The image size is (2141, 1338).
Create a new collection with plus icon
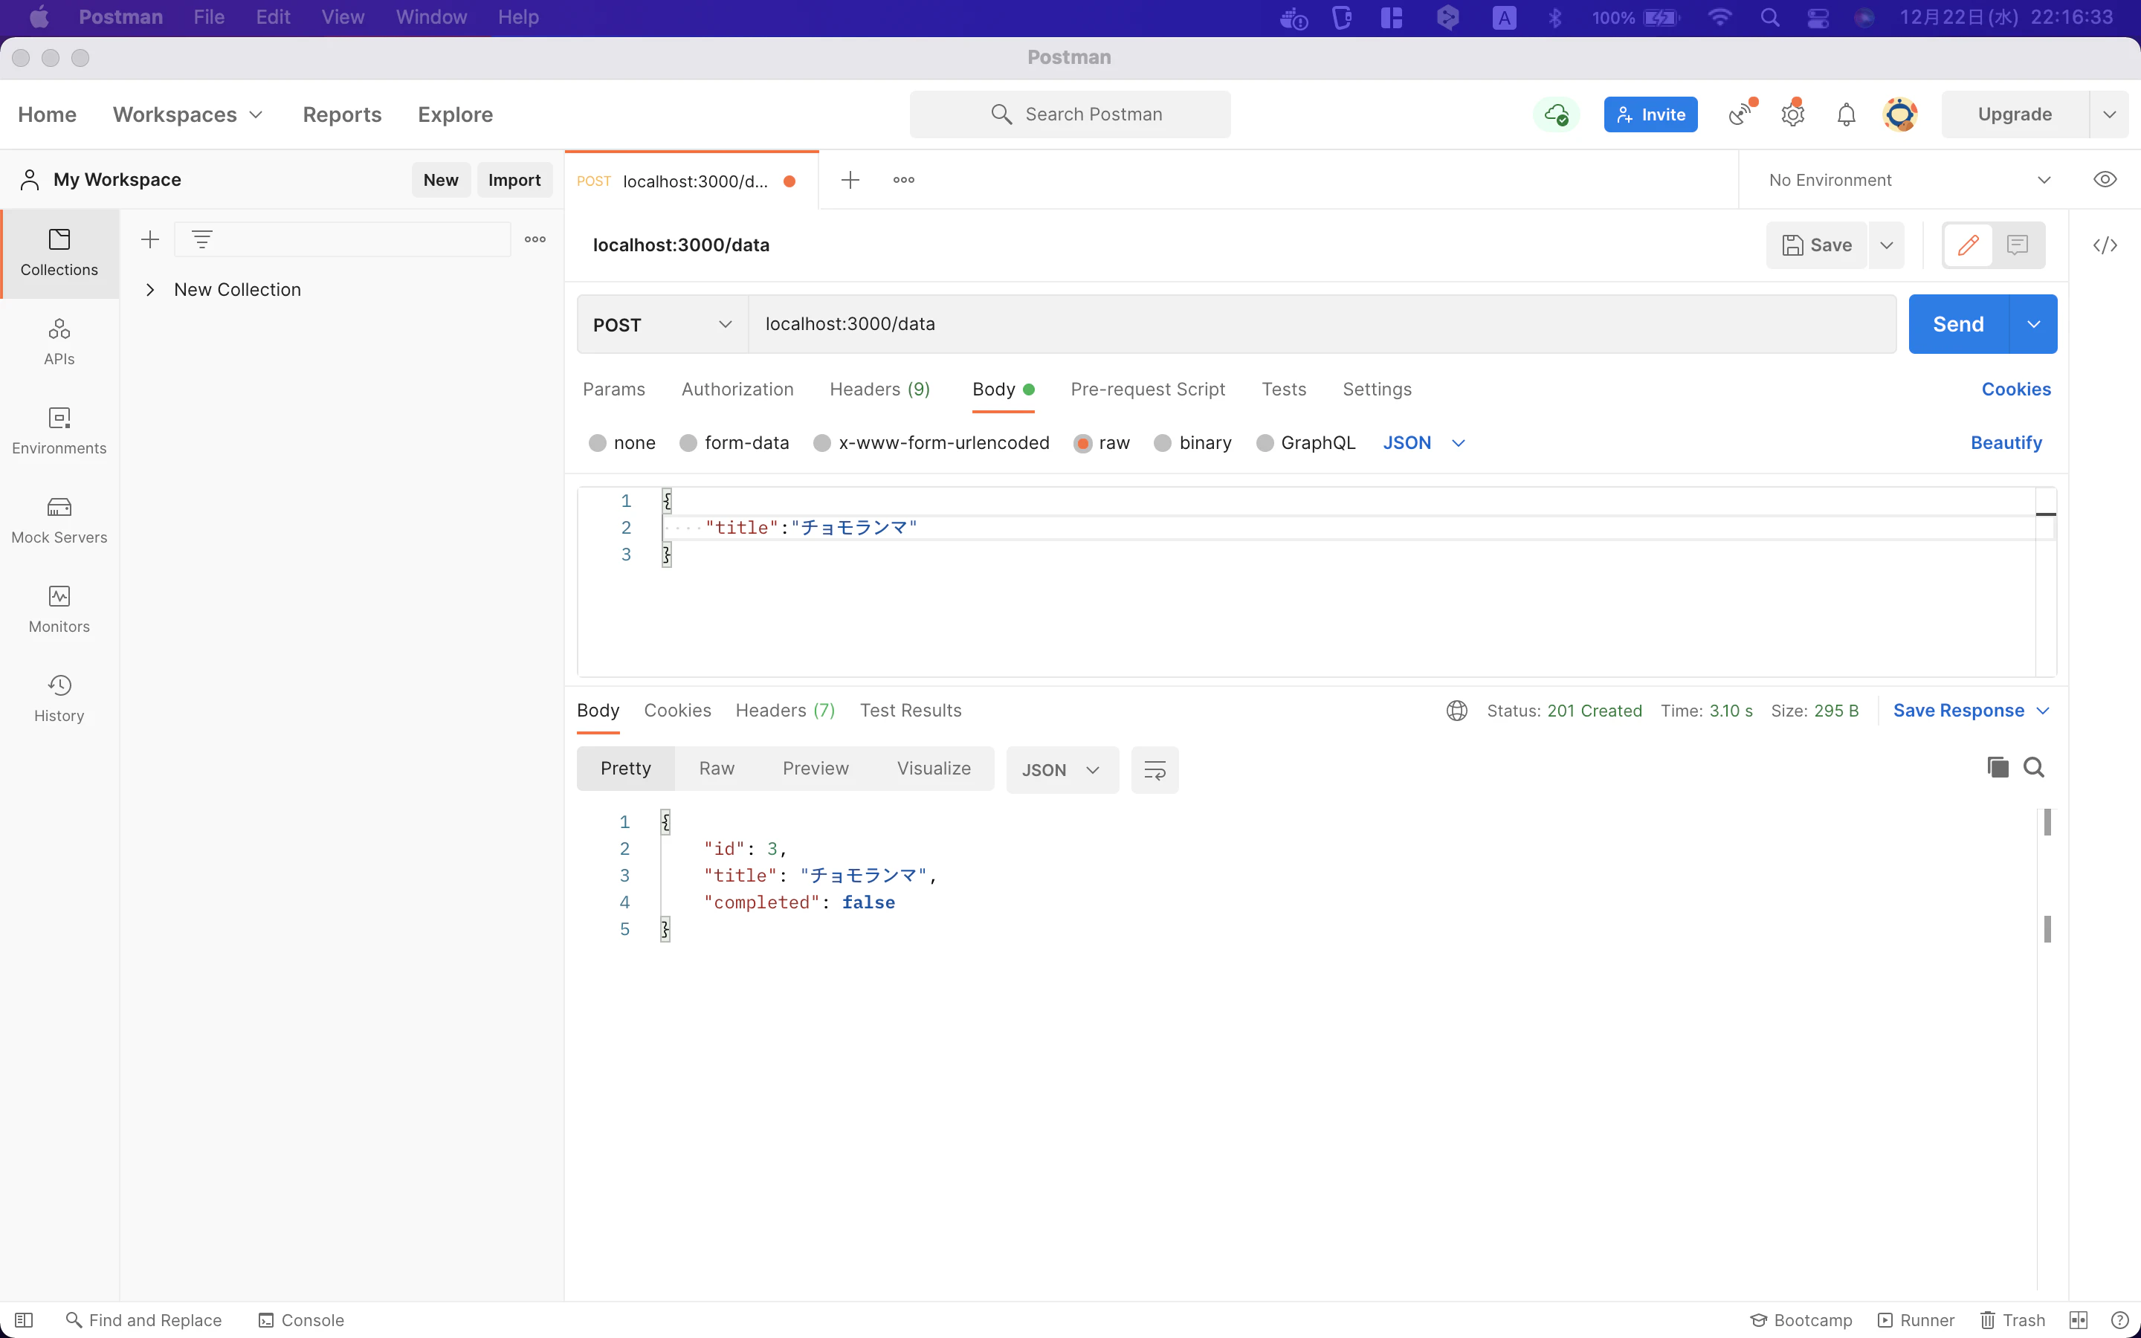point(150,239)
